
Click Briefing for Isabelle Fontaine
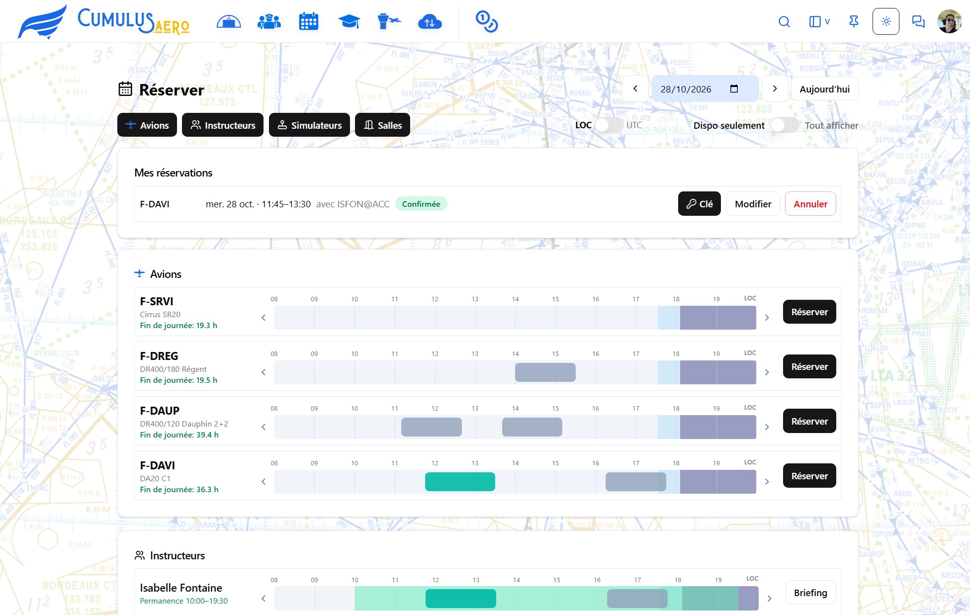coord(810,593)
